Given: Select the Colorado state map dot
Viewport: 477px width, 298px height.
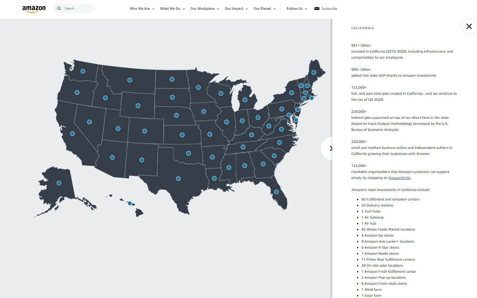Looking at the screenshot, I should coord(145,131).
